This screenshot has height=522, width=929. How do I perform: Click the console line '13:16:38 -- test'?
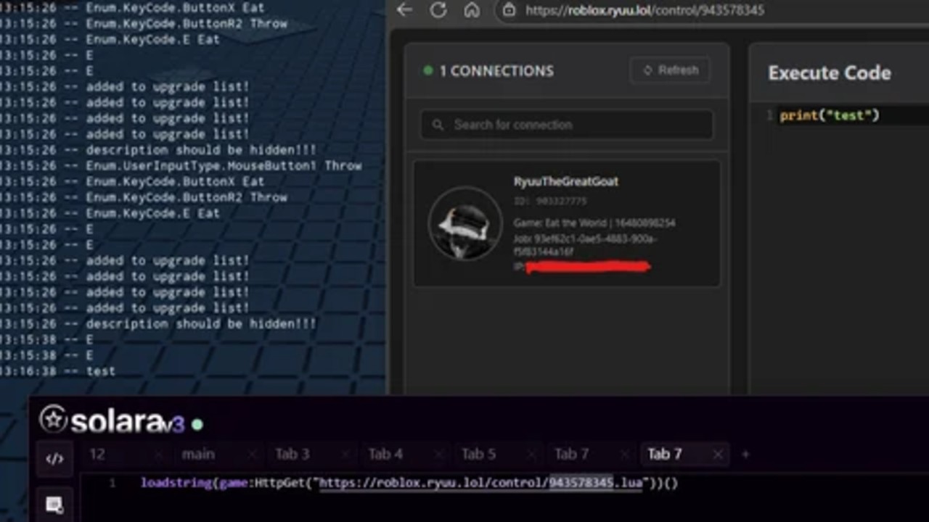coord(58,371)
